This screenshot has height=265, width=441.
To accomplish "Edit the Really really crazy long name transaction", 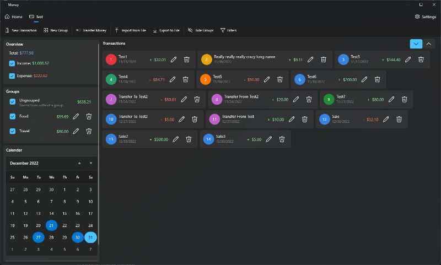I will pyautogui.click(x=310, y=60).
